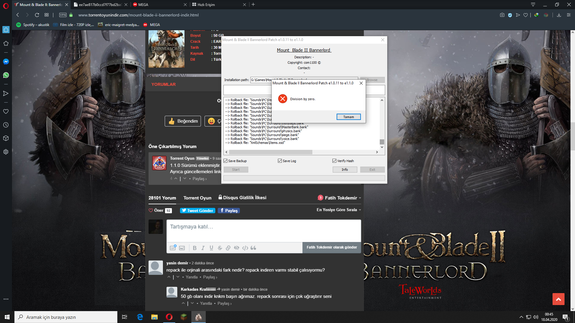
Task: Expand Paylaş under Karkadas Kraliiiiiii's comment
Action: coord(225,304)
